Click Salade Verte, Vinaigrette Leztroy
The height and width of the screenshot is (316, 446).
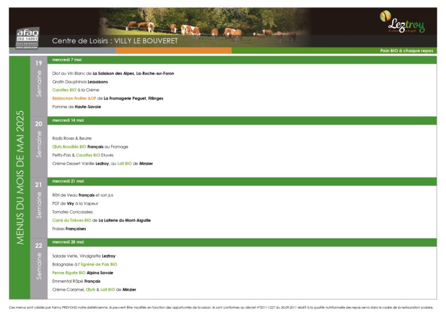coord(84,256)
